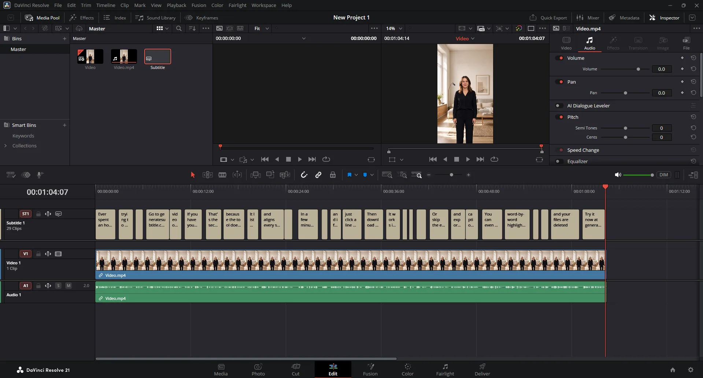
Task: Click the Insert Clip edit icon
Action: tap(256, 175)
